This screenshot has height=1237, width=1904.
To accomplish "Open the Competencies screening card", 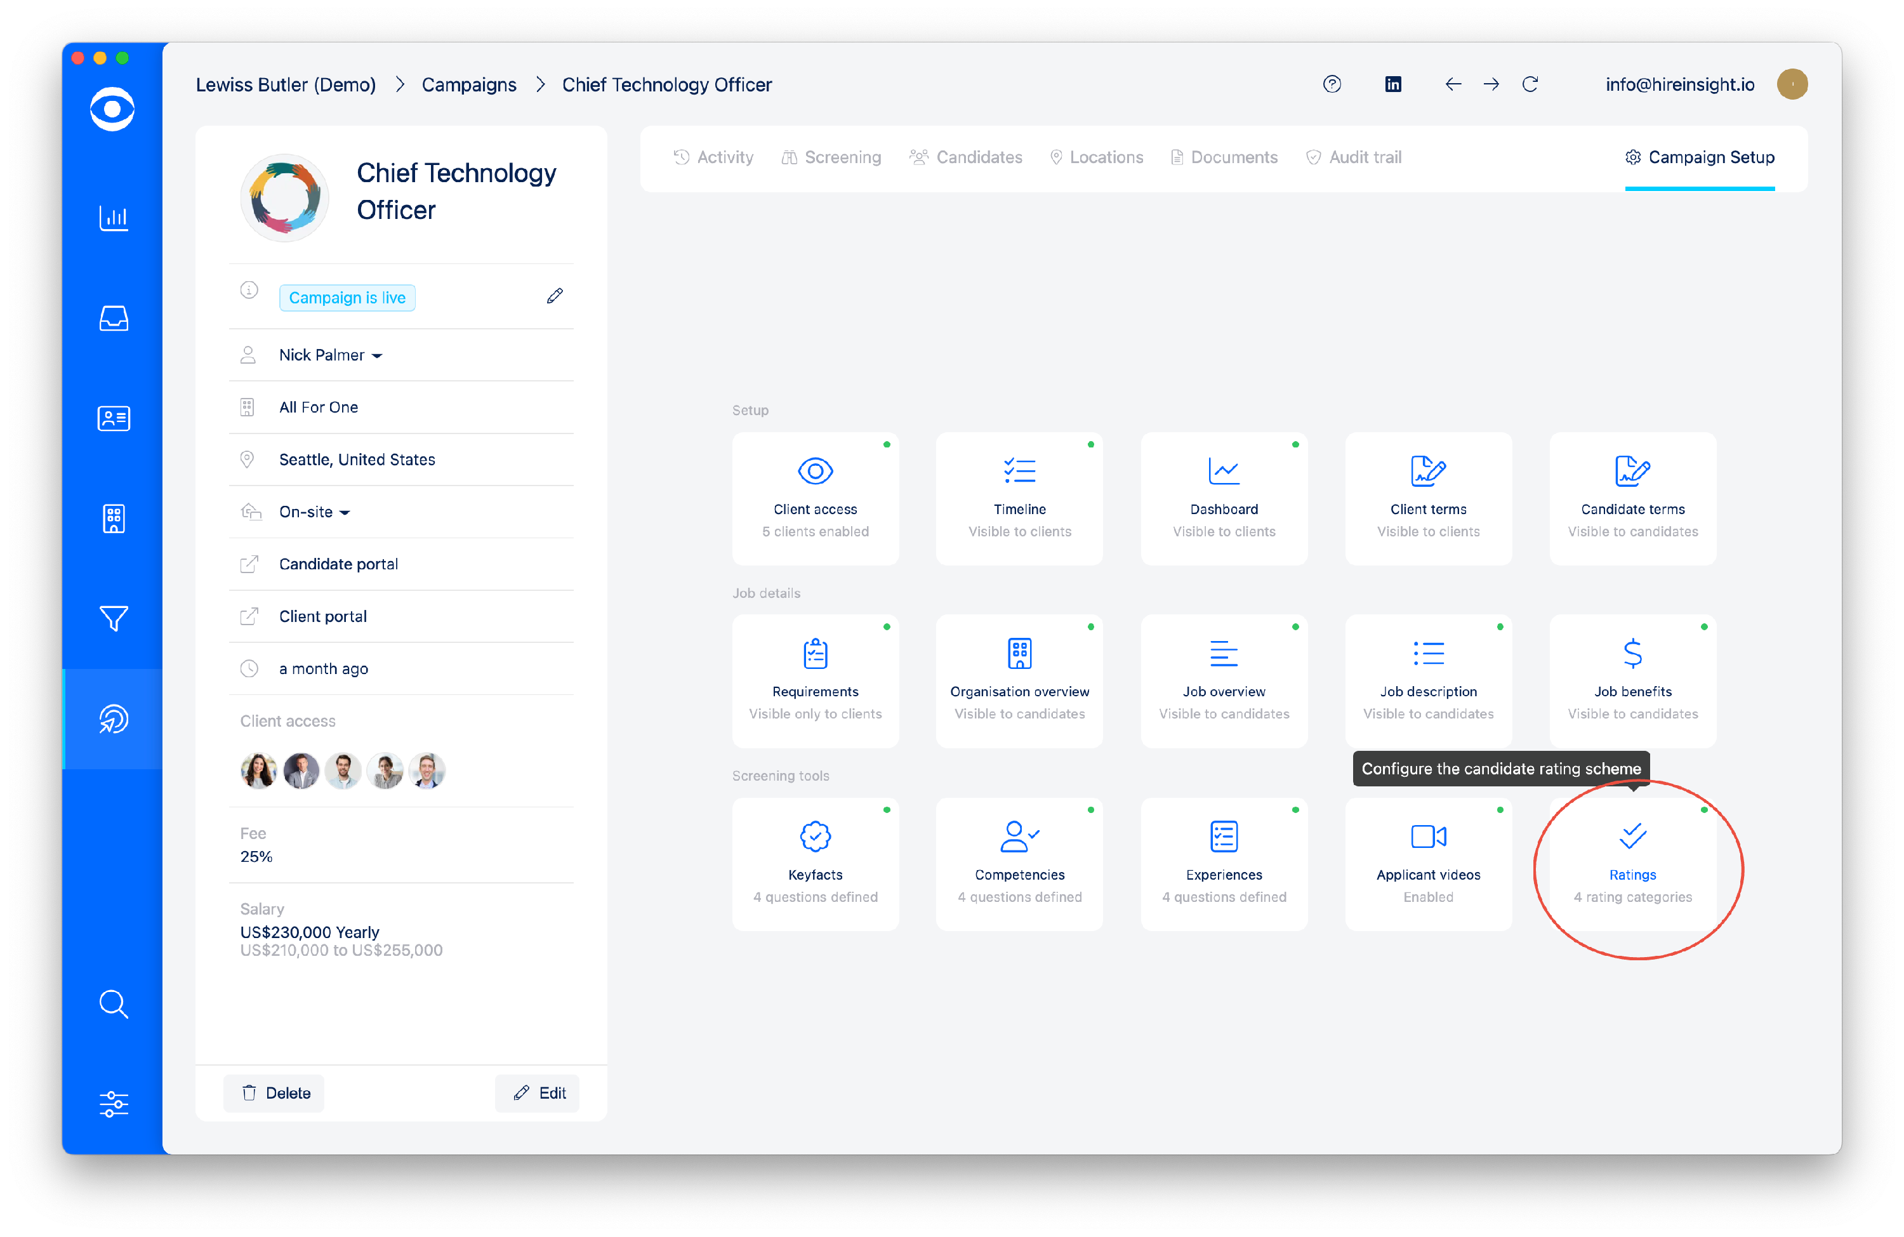I will tap(1019, 864).
